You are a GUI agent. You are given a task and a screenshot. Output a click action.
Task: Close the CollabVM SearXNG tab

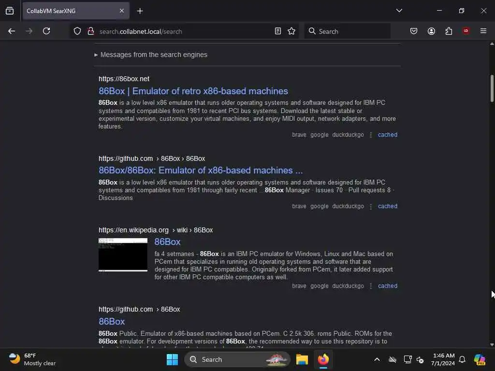tap(122, 11)
